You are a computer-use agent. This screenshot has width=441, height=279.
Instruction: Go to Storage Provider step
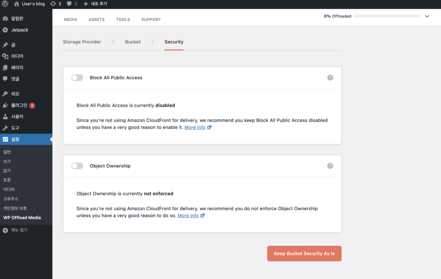(x=82, y=42)
